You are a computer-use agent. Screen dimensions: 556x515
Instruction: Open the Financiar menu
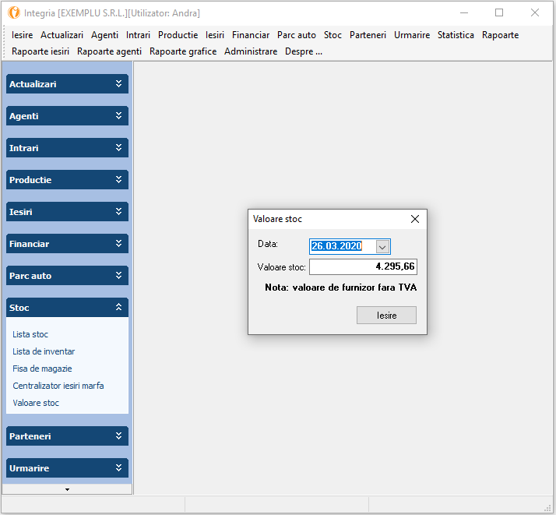click(x=251, y=35)
